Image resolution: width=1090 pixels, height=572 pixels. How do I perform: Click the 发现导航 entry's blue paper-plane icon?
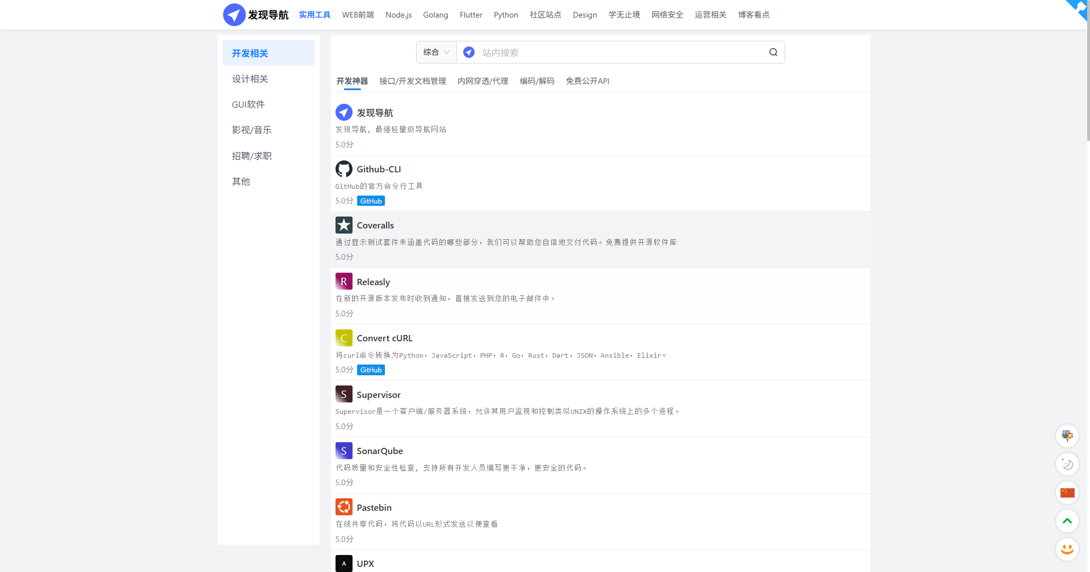[x=344, y=112]
